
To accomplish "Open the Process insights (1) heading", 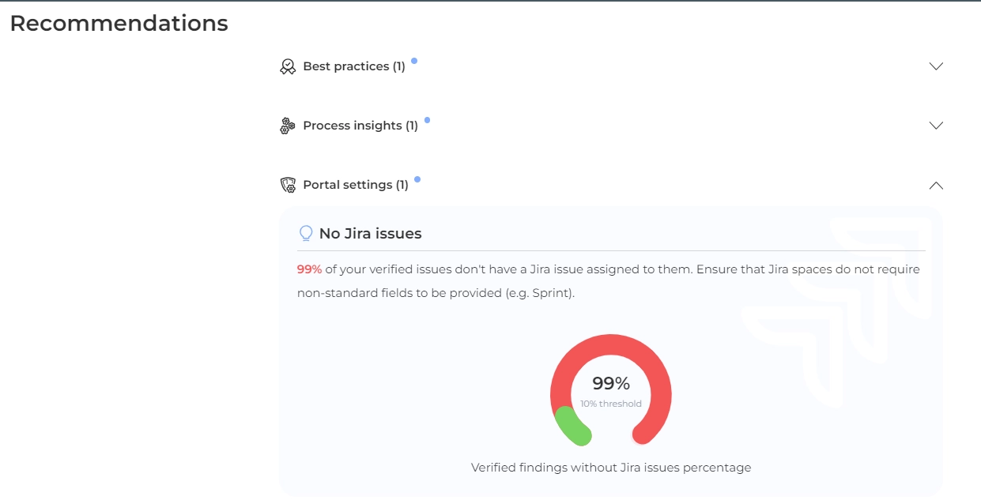I will pyautogui.click(x=360, y=126).
